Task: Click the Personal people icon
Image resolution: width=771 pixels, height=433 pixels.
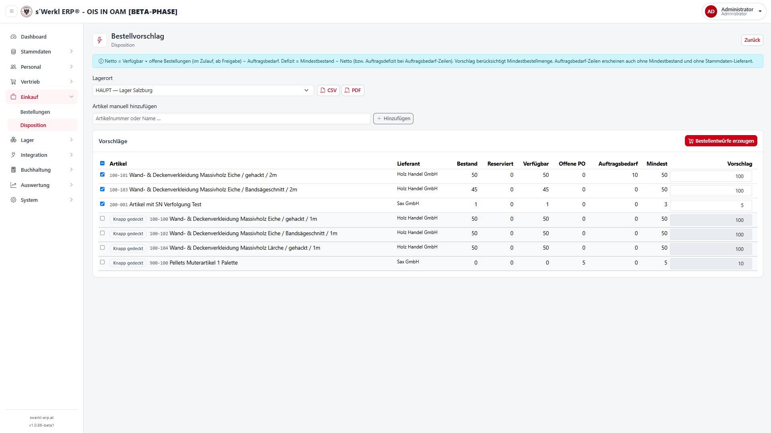Action: [13, 67]
